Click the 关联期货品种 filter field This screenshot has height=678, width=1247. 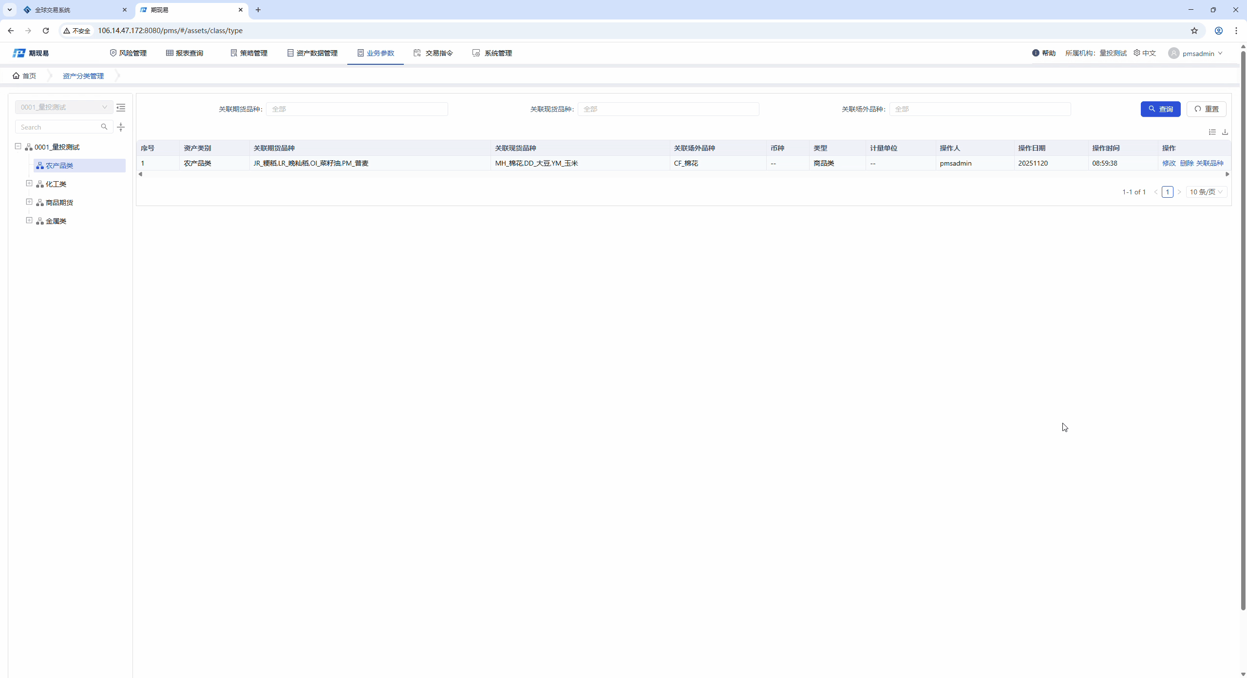357,109
